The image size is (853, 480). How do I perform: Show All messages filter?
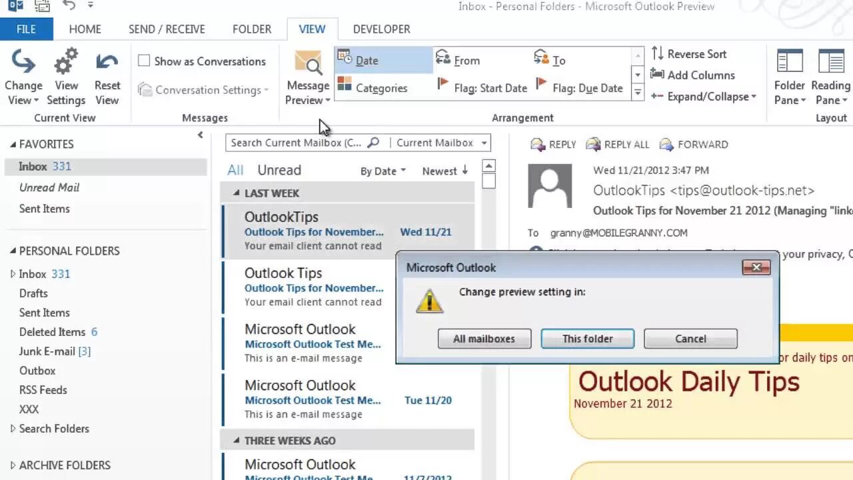click(235, 170)
